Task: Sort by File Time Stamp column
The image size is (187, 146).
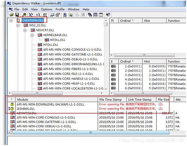Action: click(112, 99)
